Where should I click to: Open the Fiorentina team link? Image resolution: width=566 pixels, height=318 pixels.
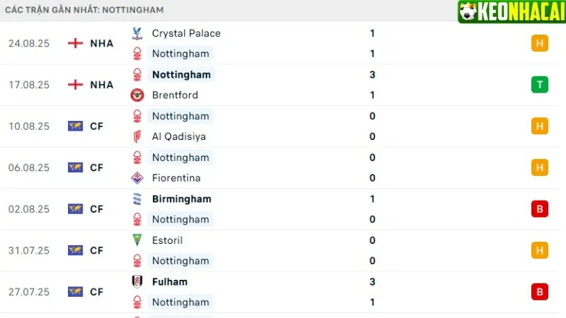(x=176, y=178)
